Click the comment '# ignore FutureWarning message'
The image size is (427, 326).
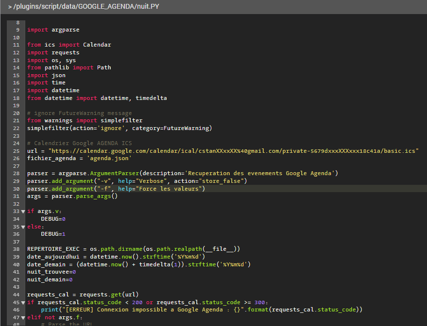point(80,113)
